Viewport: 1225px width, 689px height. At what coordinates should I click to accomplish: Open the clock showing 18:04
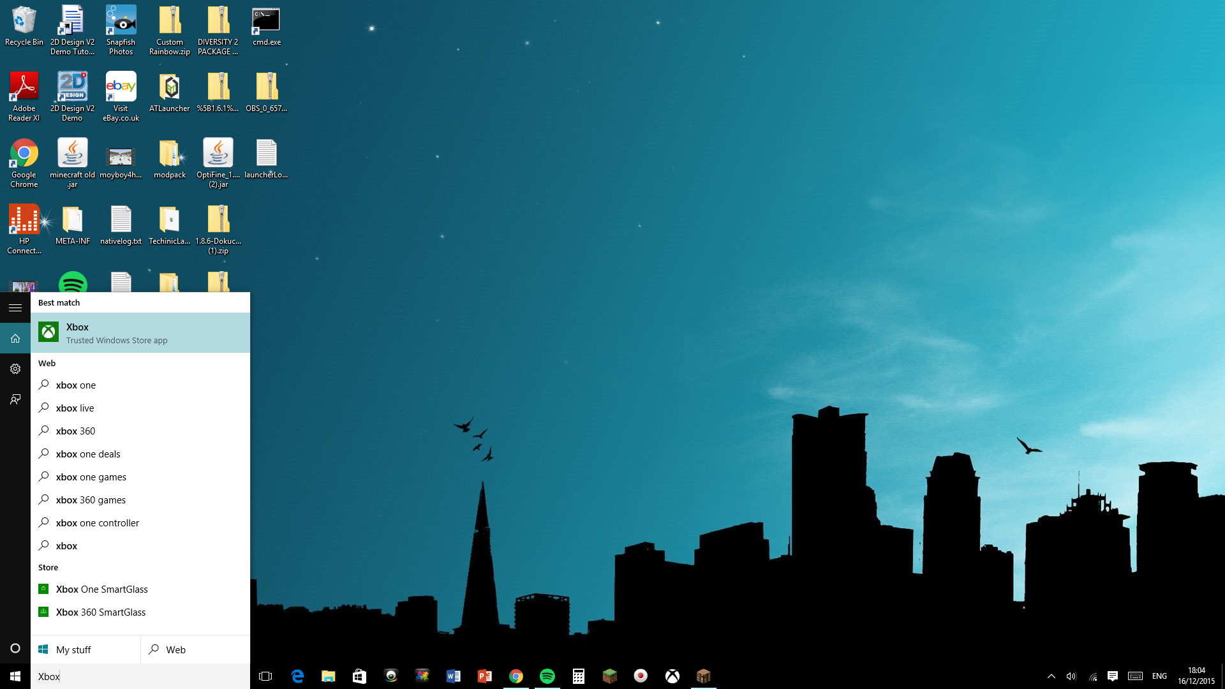1196,676
